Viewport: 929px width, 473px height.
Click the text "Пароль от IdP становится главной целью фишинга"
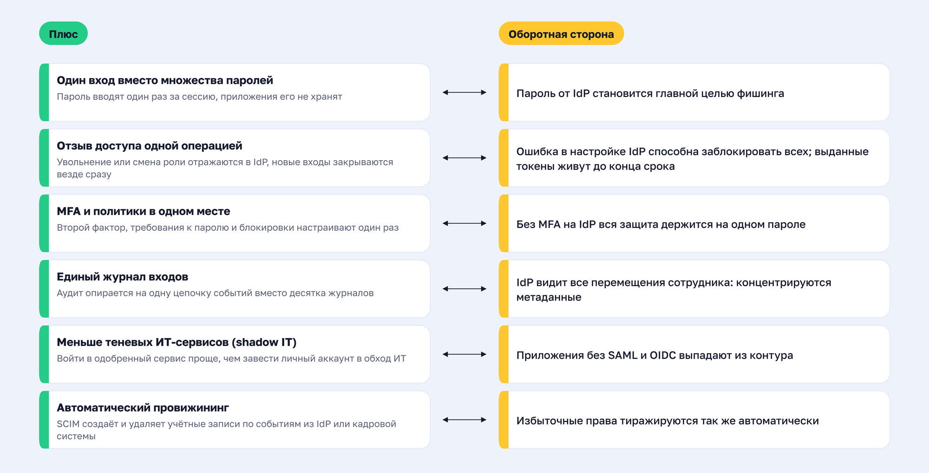[650, 93]
